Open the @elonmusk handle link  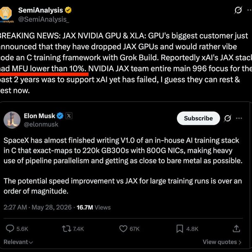point(41,124)
